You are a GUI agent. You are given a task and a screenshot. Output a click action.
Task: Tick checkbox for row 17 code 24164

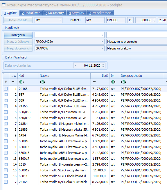click(6, 182)
